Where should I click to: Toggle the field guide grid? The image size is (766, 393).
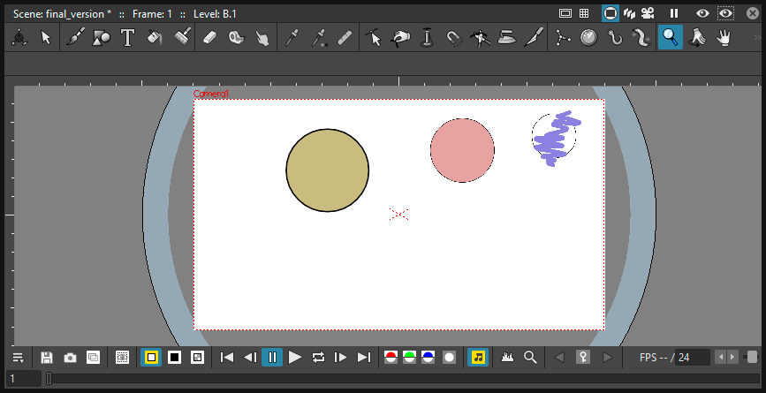pyautogui.click(x=584, y=13)
